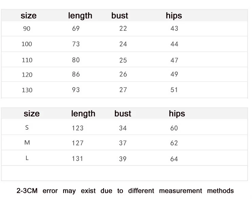This screenshot has width=252, height=199.
Task: Click the 'size' header in the bottom table
Action: click(x=32, y=114)
